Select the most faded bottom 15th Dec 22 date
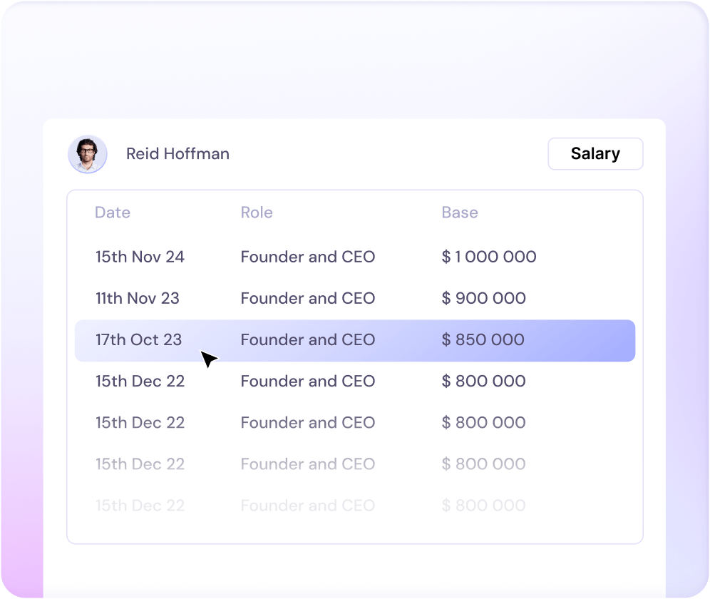 (140, 506)
